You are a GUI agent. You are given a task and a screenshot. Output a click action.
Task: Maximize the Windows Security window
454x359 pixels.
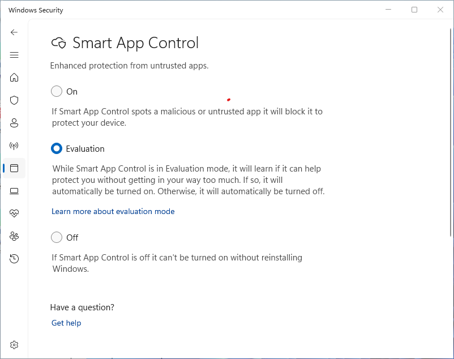pyautogui.click(x=414, y=10)
